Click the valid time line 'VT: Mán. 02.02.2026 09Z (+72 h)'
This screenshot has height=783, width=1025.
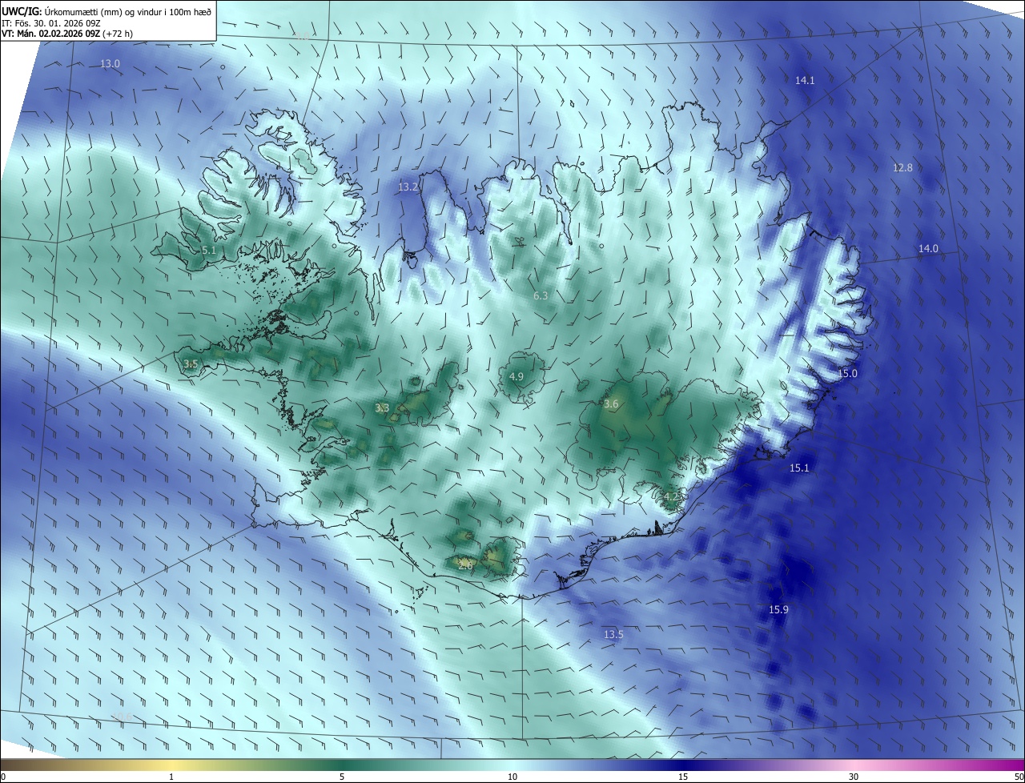(67, 34)
